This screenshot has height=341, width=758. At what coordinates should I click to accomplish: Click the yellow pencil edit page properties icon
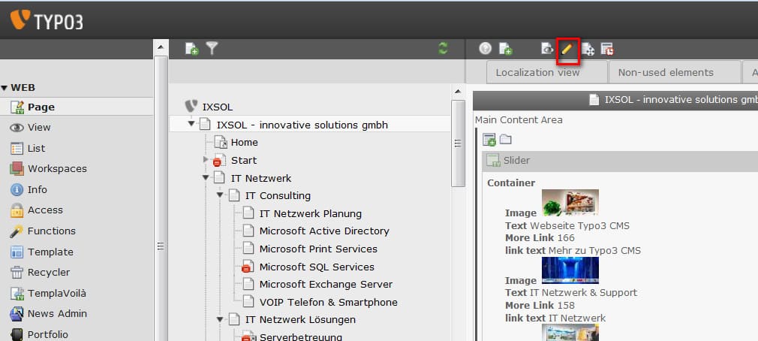pyautogui.click(x=567, y=49)
